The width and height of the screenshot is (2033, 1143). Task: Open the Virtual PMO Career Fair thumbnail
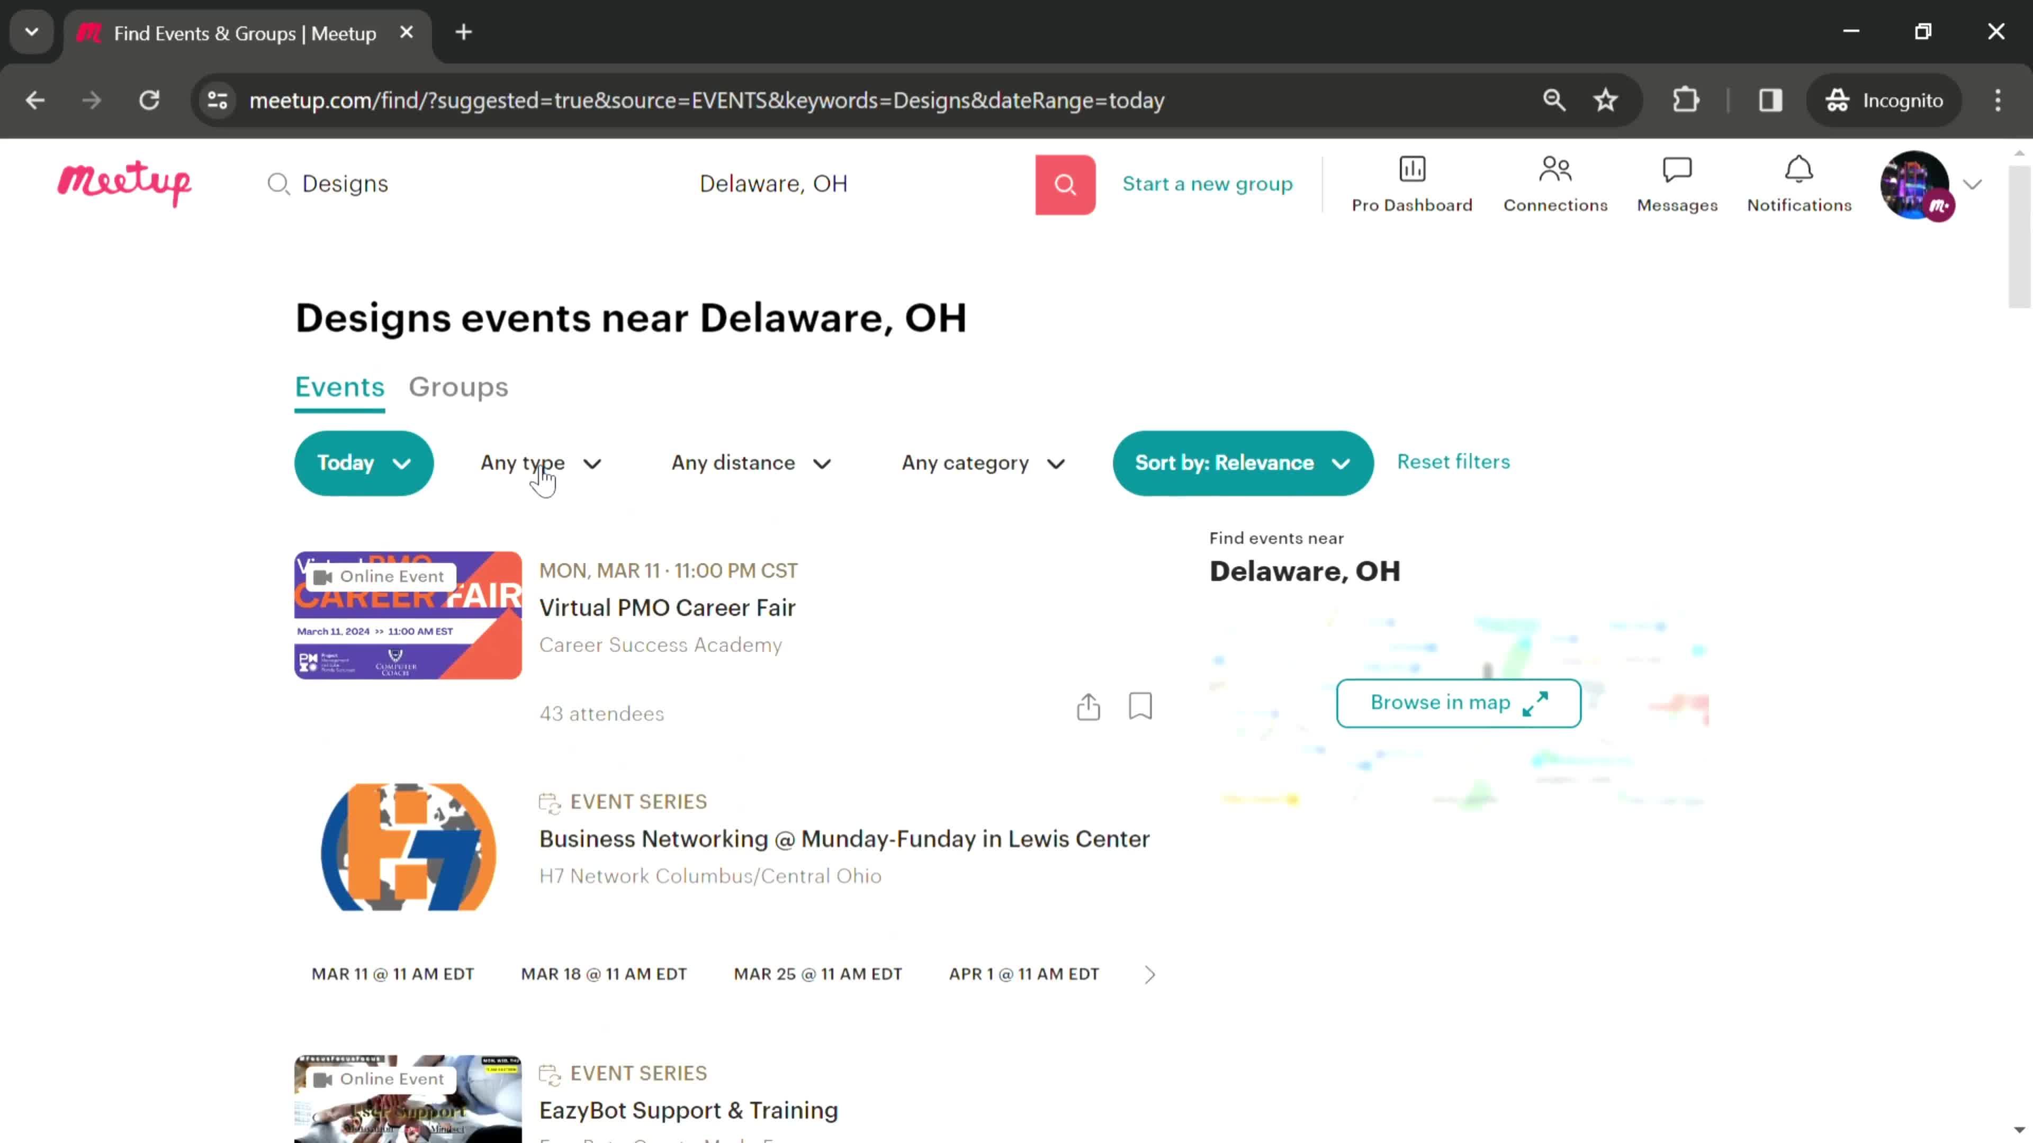coord(408,615)
